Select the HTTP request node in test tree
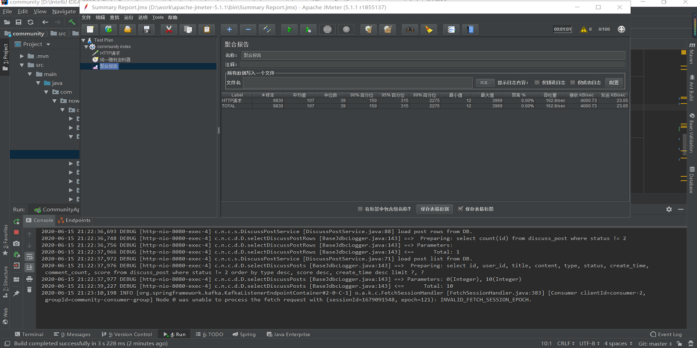 pos(110,53)
